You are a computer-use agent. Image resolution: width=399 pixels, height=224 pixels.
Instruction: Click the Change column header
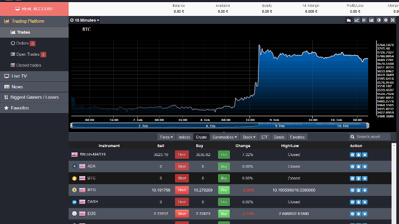click(243, 146)
